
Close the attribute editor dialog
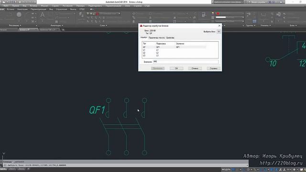pos(219,26)
